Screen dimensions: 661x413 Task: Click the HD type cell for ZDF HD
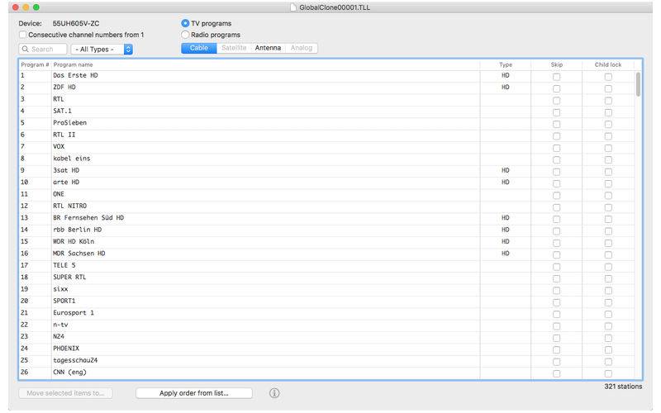[x=506, y=88]
